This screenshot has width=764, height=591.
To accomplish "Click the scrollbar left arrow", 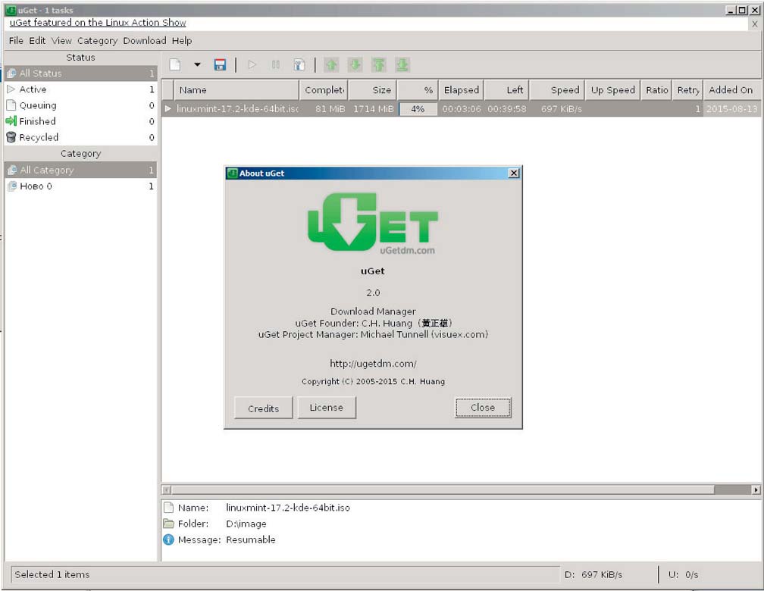I will 166,489.
